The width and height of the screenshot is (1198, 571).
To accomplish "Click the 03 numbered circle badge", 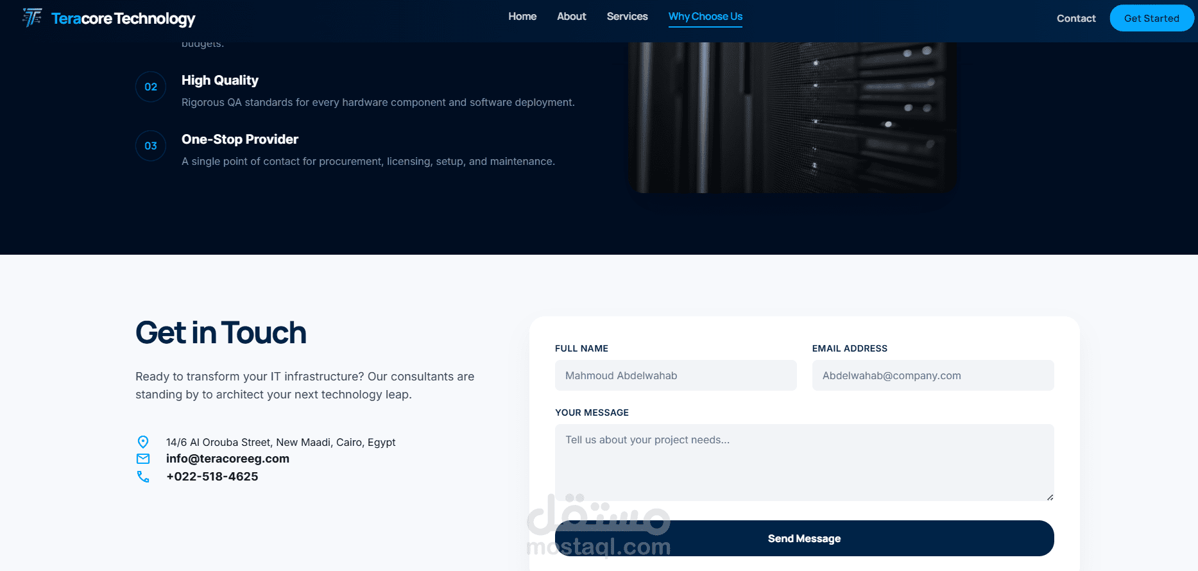I will pyautogui.click(x=151, y=146).
